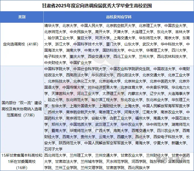Click 北京化工大学 in the list
194x171 pixels.
point(84,81)
